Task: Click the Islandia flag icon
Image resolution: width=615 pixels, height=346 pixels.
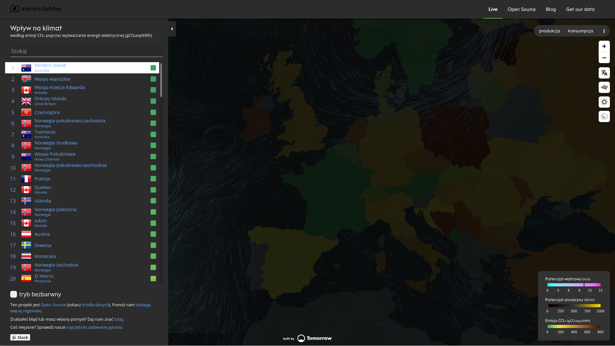Action: 26,201
